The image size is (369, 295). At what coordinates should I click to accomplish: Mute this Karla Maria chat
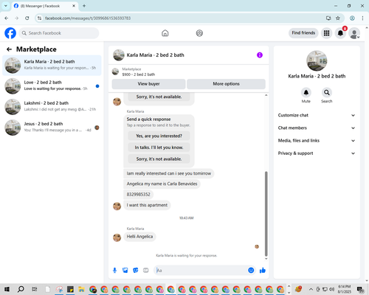pyautogui.click(x=306, y=93)
